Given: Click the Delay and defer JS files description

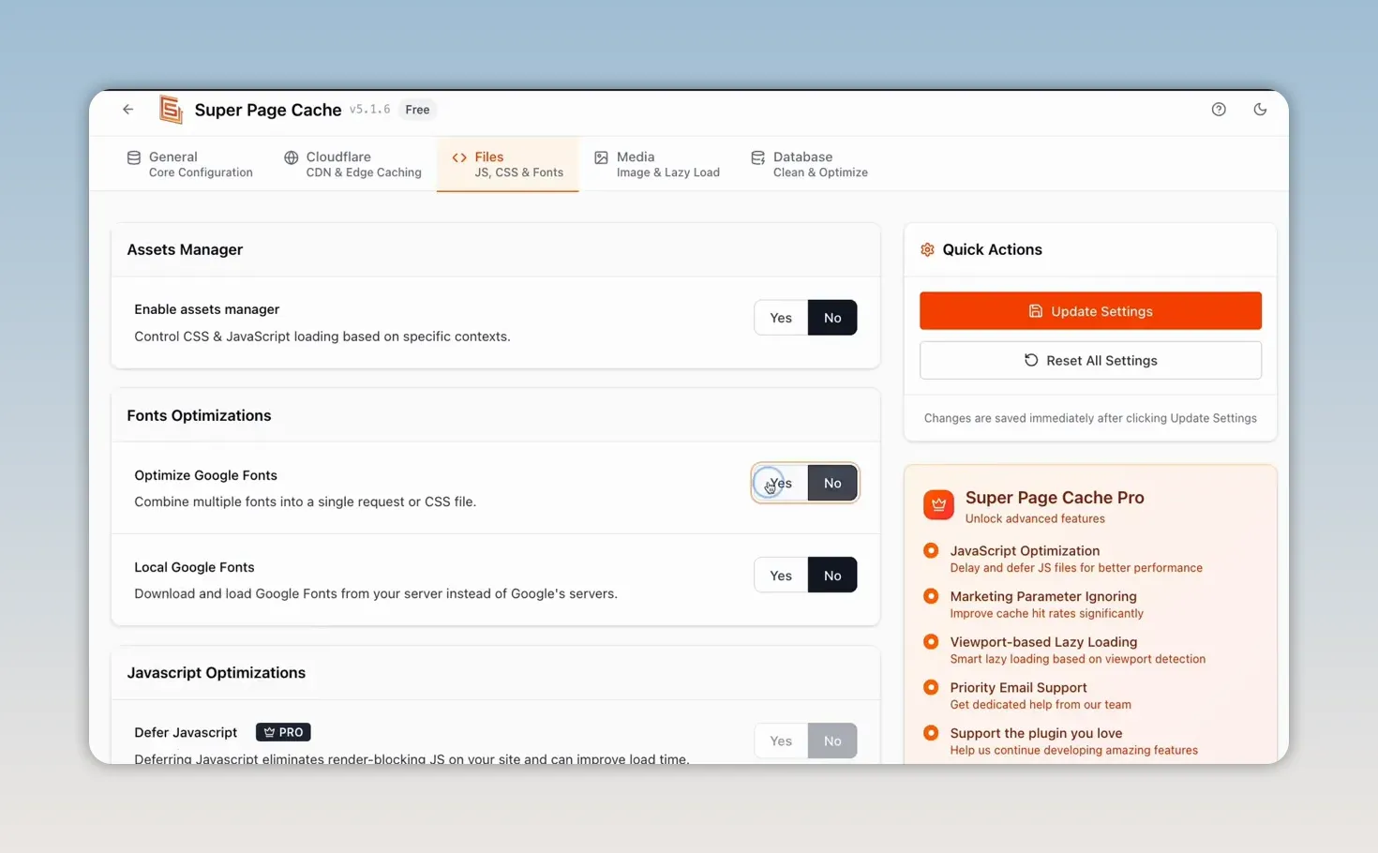Looking at the screenshot, I should pos(1076,568).
